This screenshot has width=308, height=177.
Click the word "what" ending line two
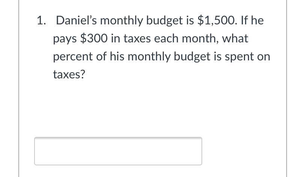235,38
